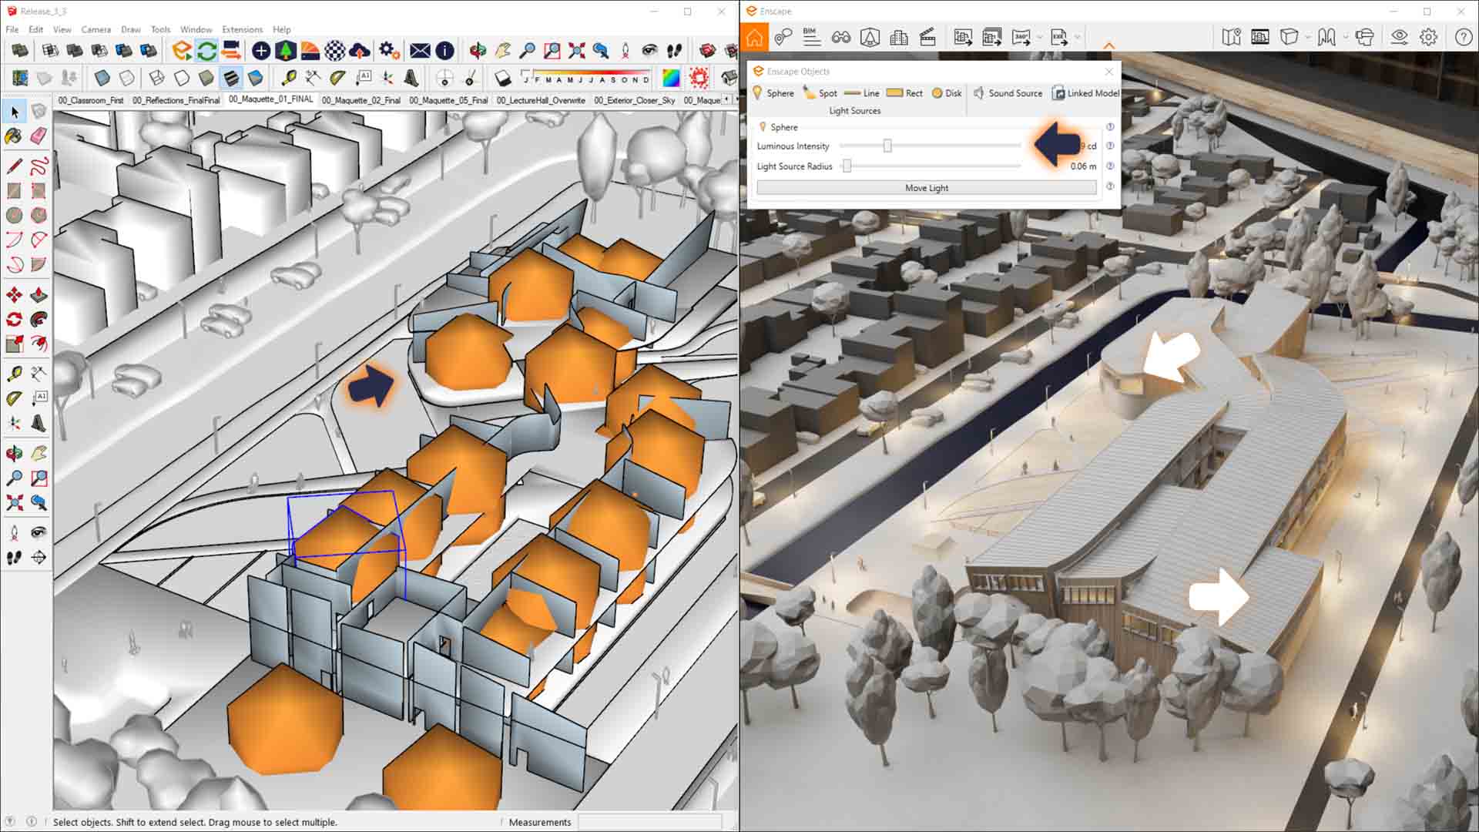Expand the 3D cube view dropdown arrow in Enscape
The image size is (1479, 832).
click(x=1307, y=37)
